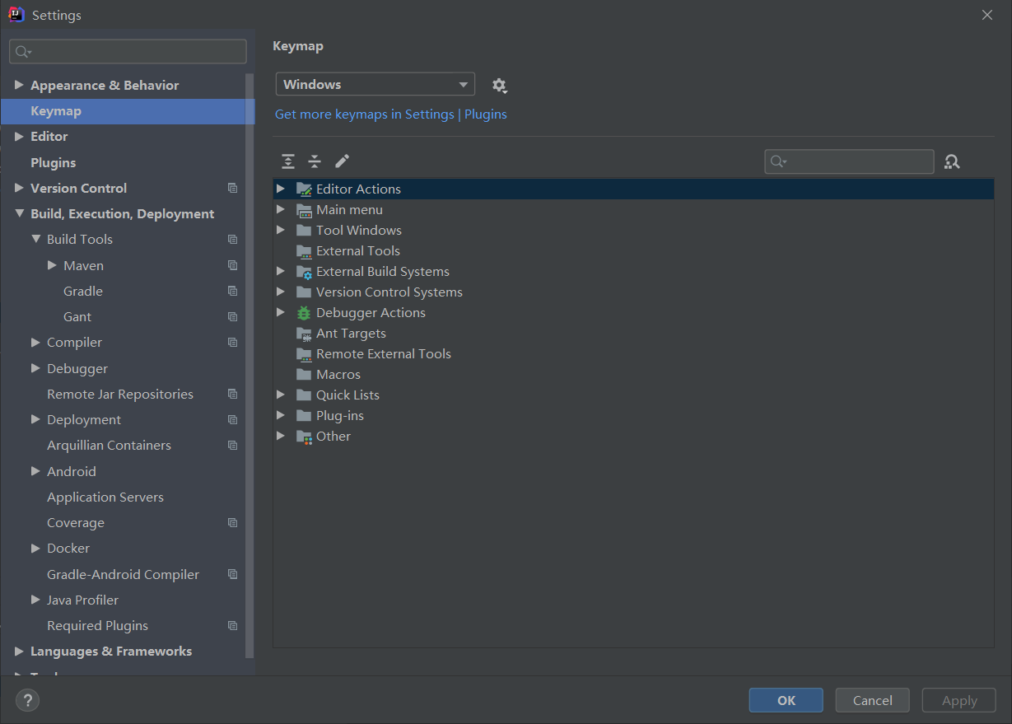Click the gear icon next to the keymap selector
1012x724 pixels.
pyautogui.click(x=499, y=84)
